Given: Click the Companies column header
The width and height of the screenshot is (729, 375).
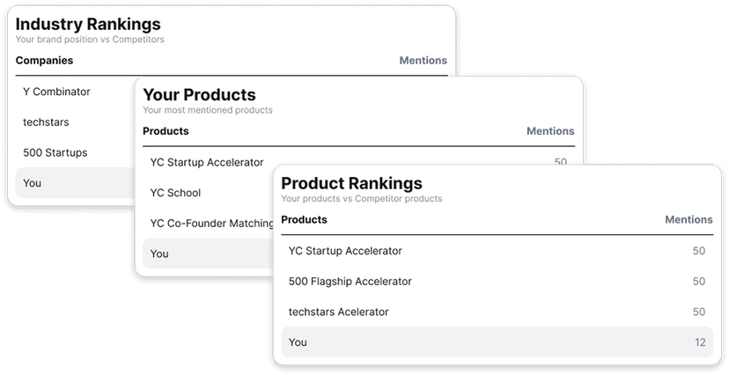Looking at the screenshot, I should (x=44, y=61).
